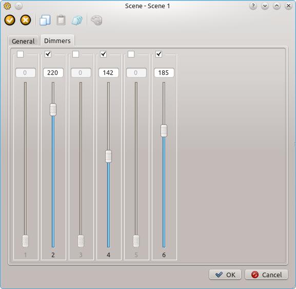The image size is (296, 289).
Task: Click the clipboard paste icon
Action: tap(61, 20)
